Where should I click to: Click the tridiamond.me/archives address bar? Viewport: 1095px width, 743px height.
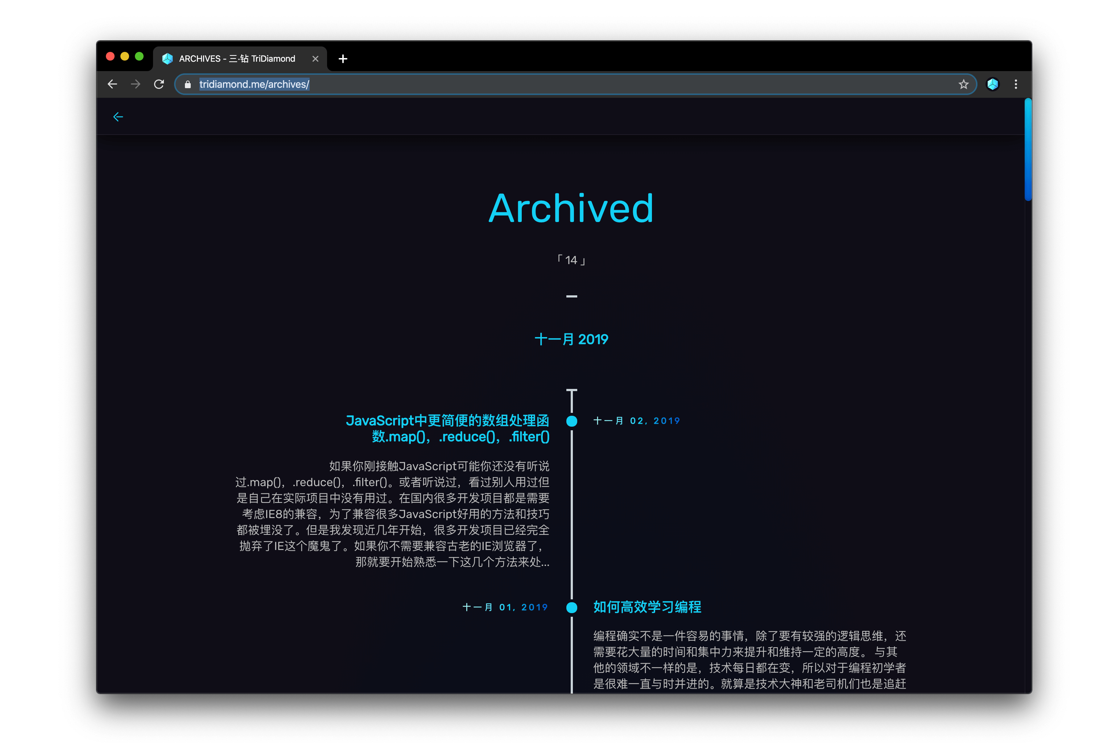575,85
